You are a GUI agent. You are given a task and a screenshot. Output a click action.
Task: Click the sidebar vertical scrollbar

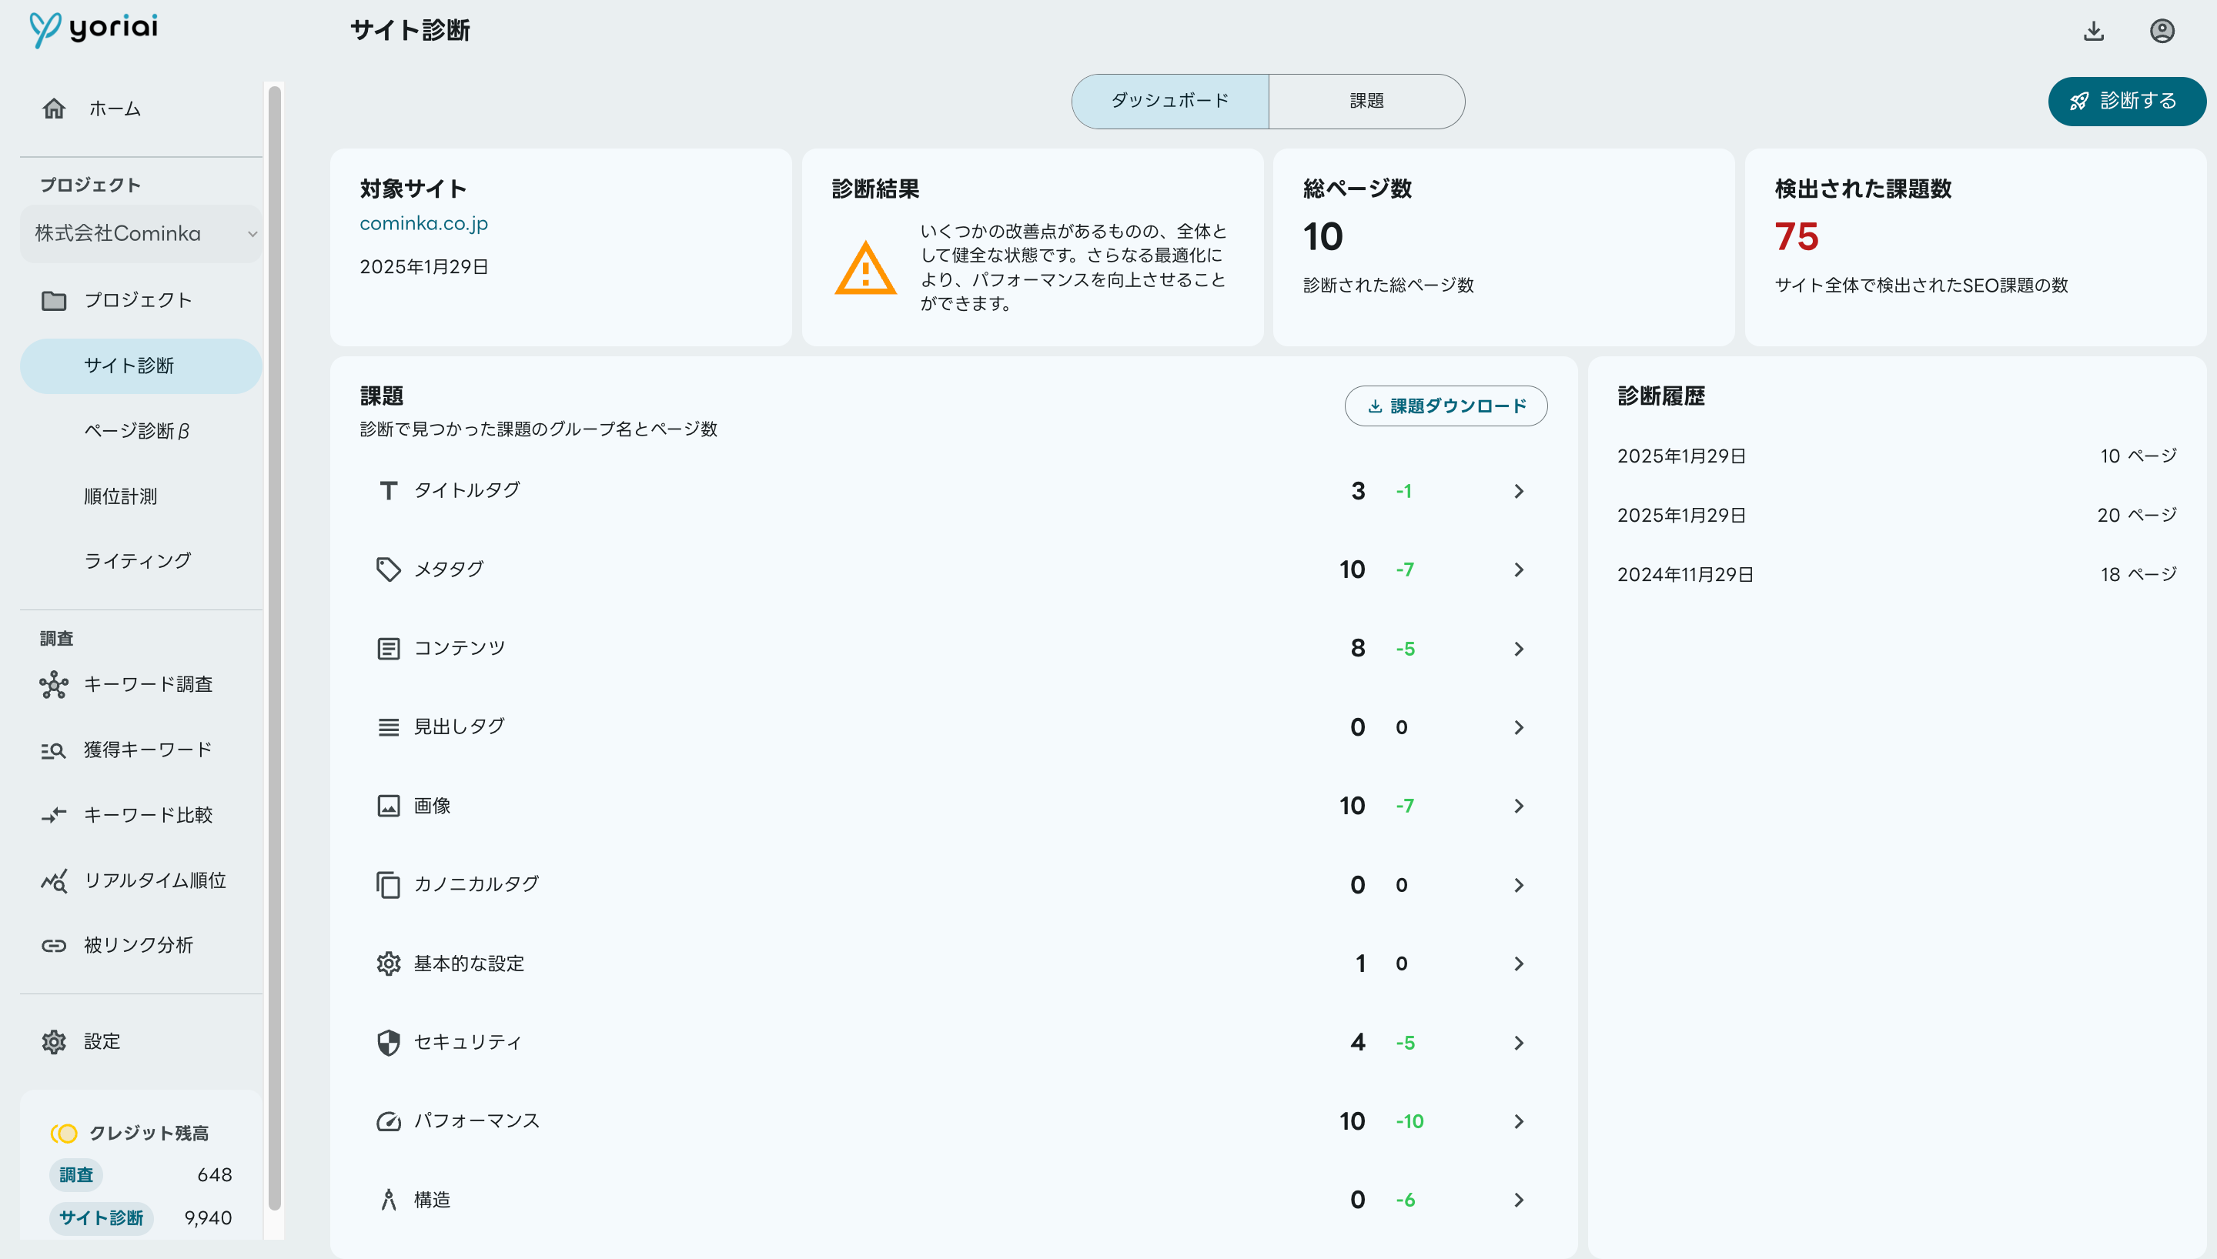(x=275, y=649)
